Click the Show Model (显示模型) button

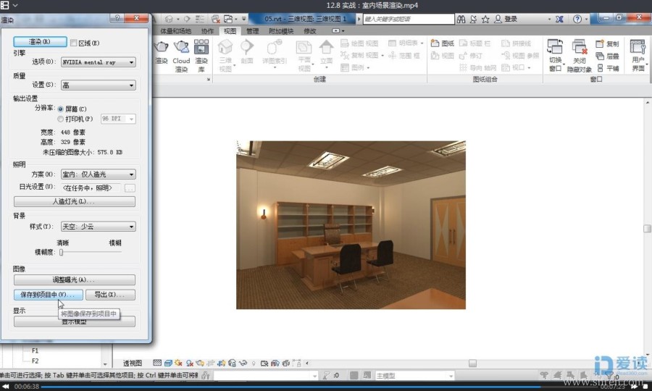click(x=75, y=321)
